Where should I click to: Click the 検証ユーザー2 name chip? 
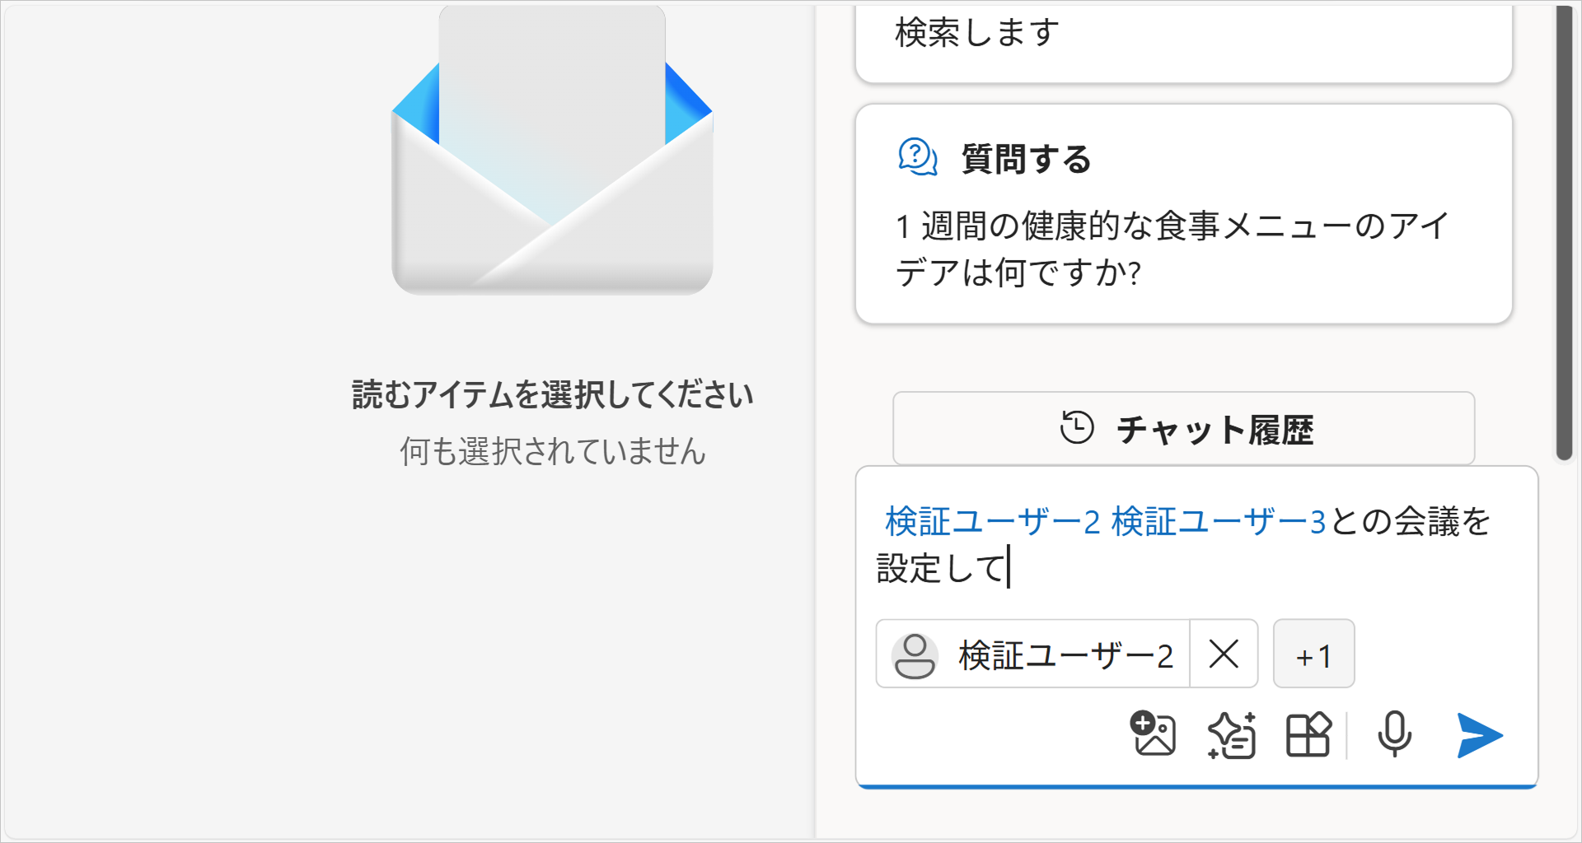point(1065,655)
